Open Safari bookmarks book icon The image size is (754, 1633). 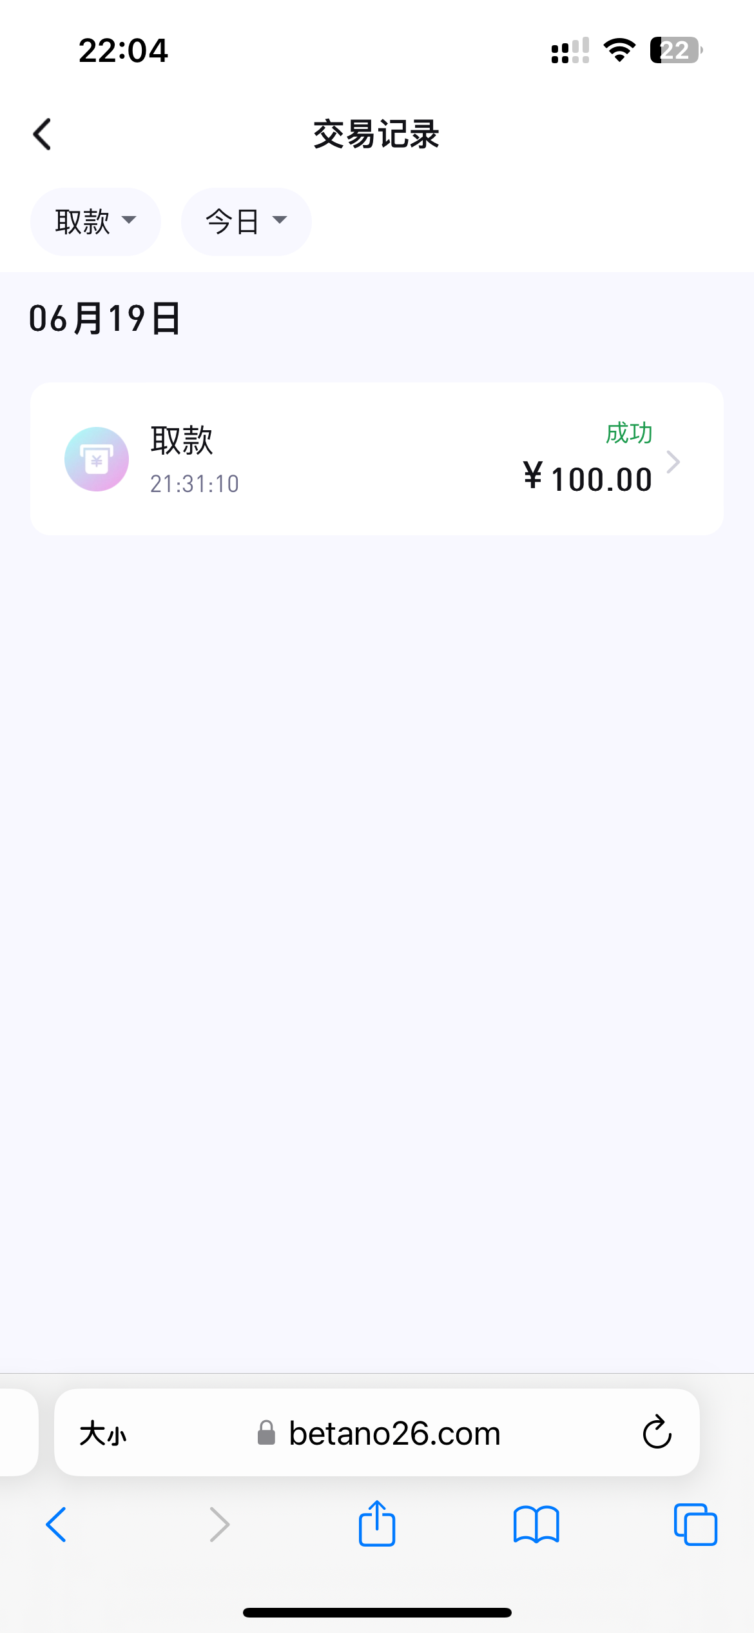pyautogui.click(x=536, y=1525)
